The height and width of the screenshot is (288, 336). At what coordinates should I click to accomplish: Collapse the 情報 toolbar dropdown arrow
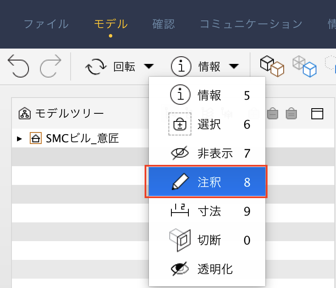234,66
